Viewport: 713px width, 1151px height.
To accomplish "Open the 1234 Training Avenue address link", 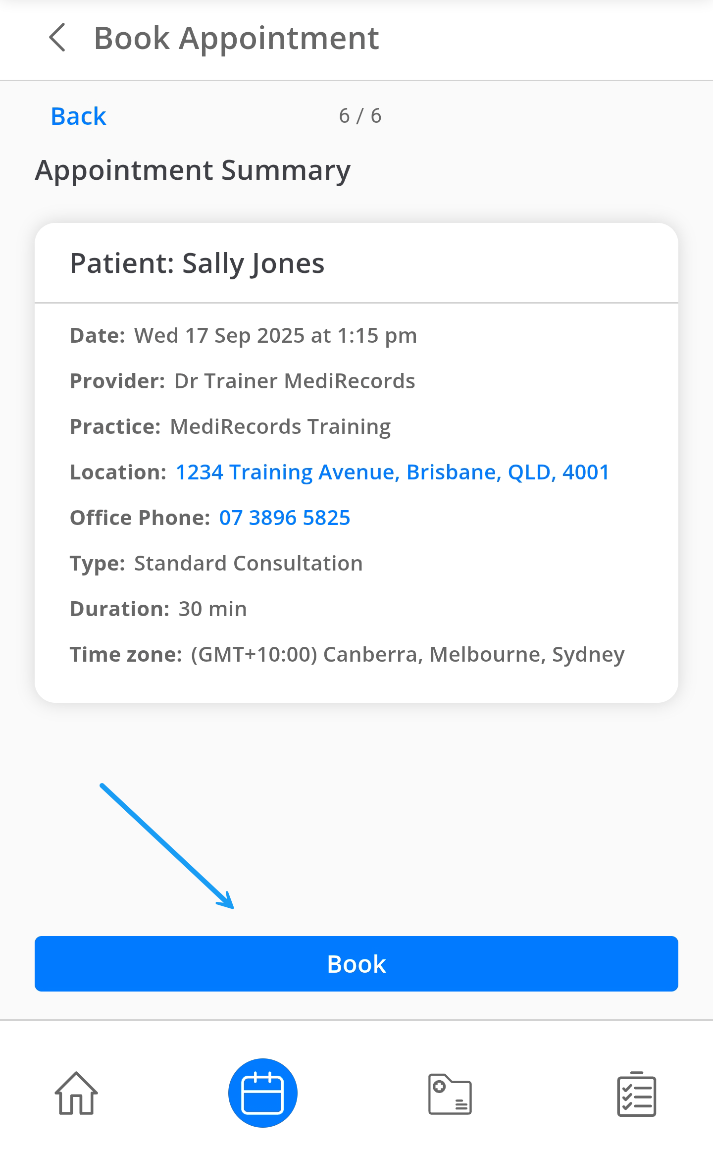I will click(x=392, y=472).
